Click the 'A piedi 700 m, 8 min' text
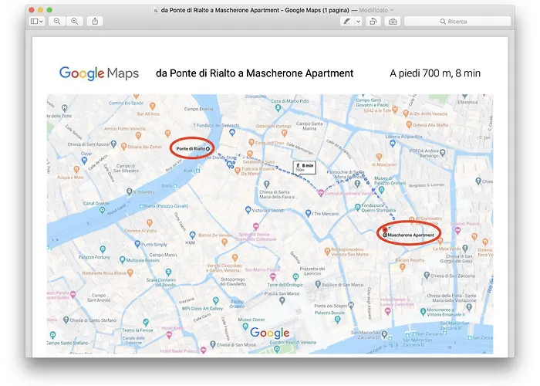The image size is (540, 386). click(x=434, y=73)
